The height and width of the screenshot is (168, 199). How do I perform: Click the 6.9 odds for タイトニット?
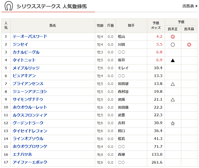tap(159, 60)
